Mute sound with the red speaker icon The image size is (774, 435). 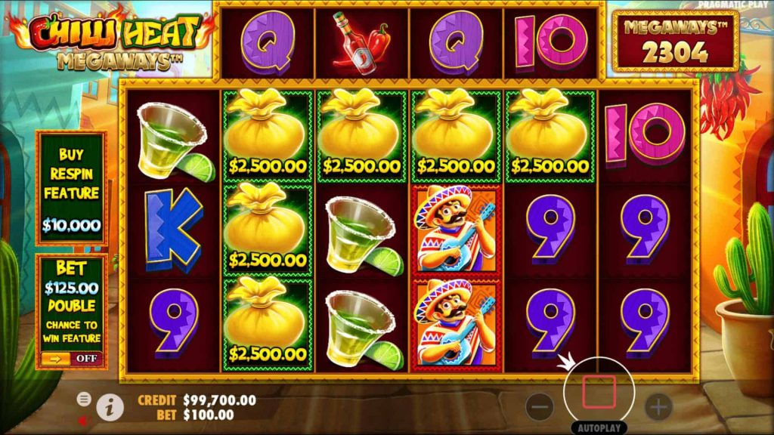coord(84,421)
